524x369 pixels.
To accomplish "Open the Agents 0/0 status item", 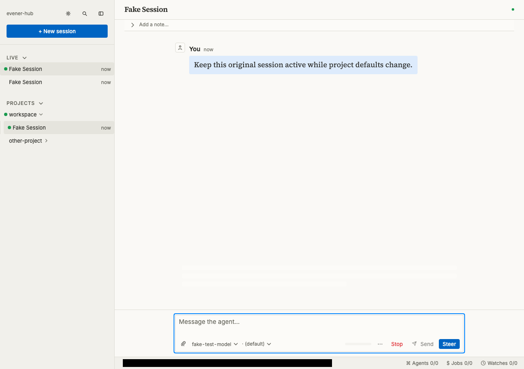I will point(422,363).
